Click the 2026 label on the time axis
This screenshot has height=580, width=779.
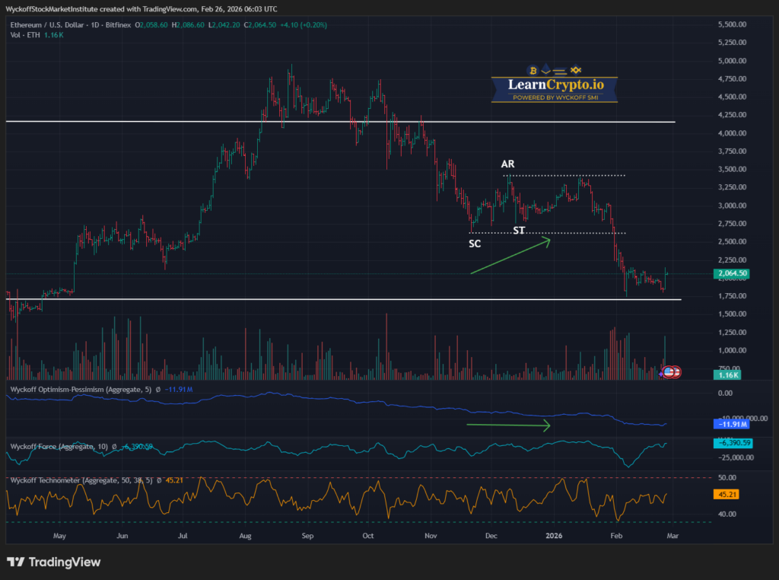(x=554, y=536)
